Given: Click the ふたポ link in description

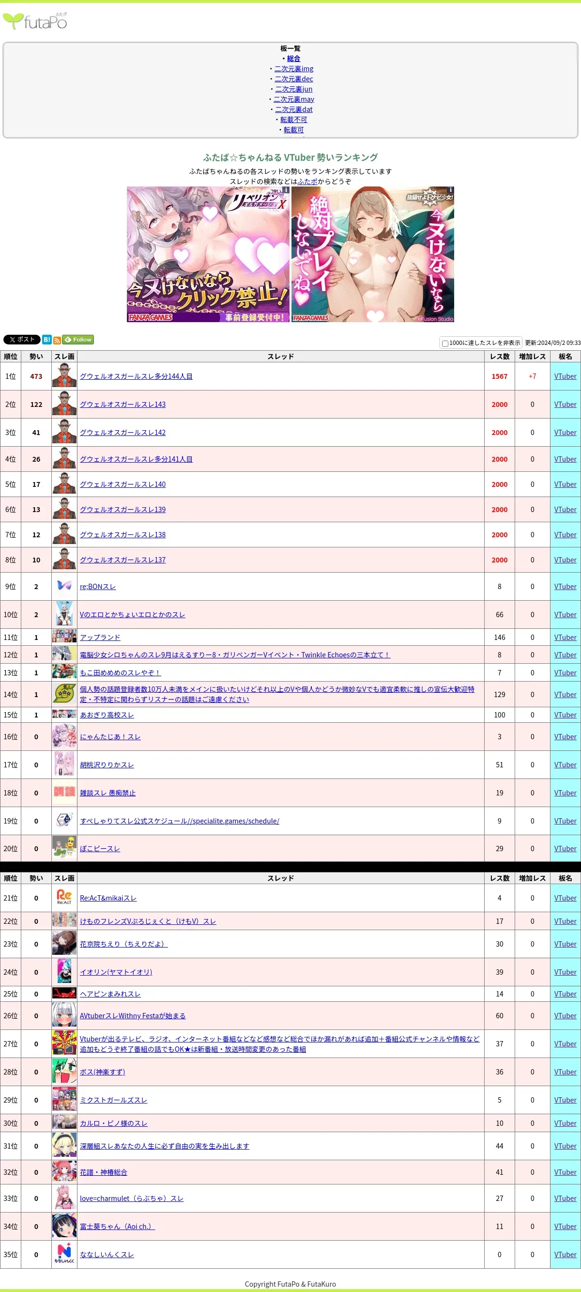Looking at the screenshot, I should tap(307, 182).
